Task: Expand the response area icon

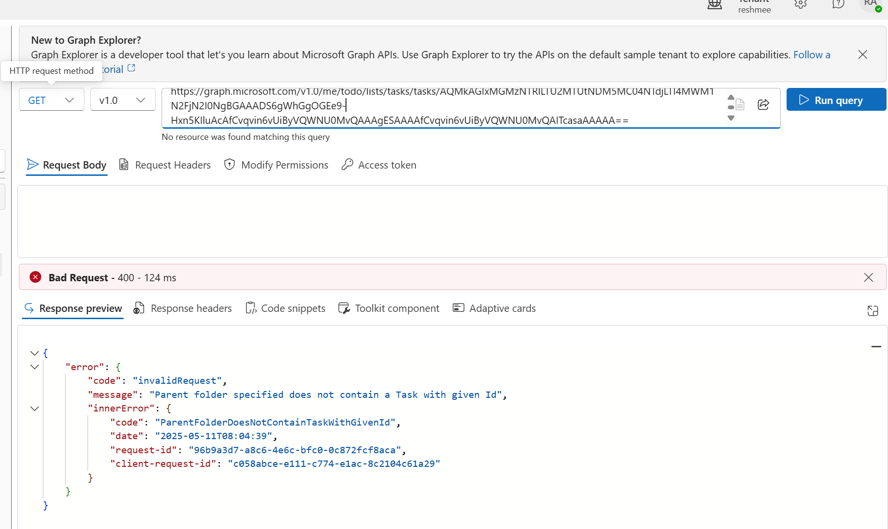Action: point(872,311)
